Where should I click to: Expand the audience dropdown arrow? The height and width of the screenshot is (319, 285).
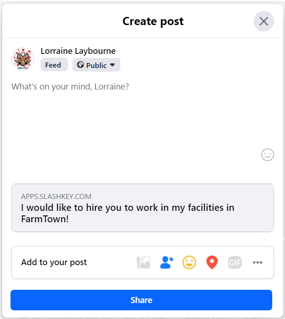[x=113, y=65]
